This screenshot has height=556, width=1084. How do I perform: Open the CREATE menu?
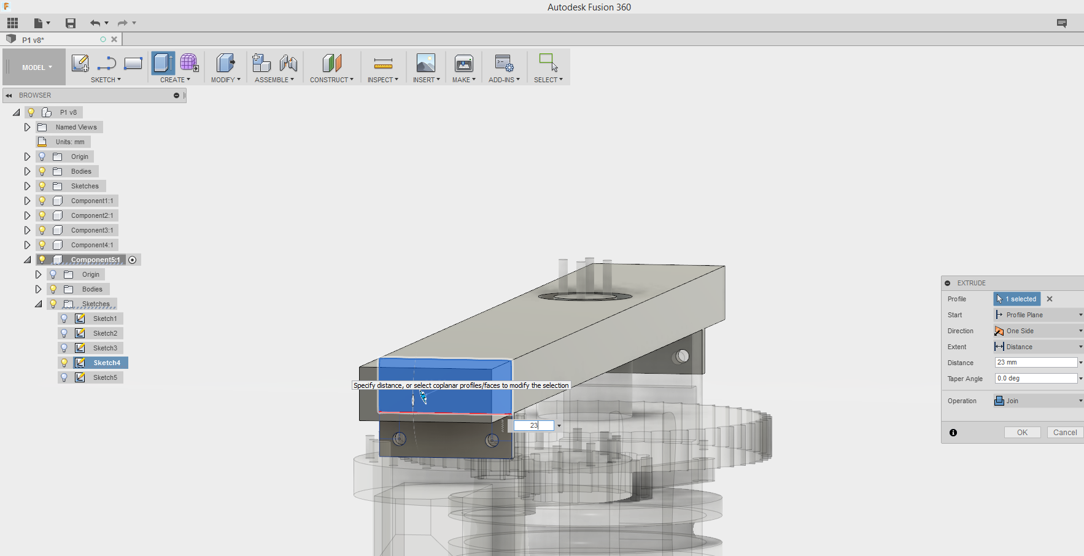click(175, 80)
